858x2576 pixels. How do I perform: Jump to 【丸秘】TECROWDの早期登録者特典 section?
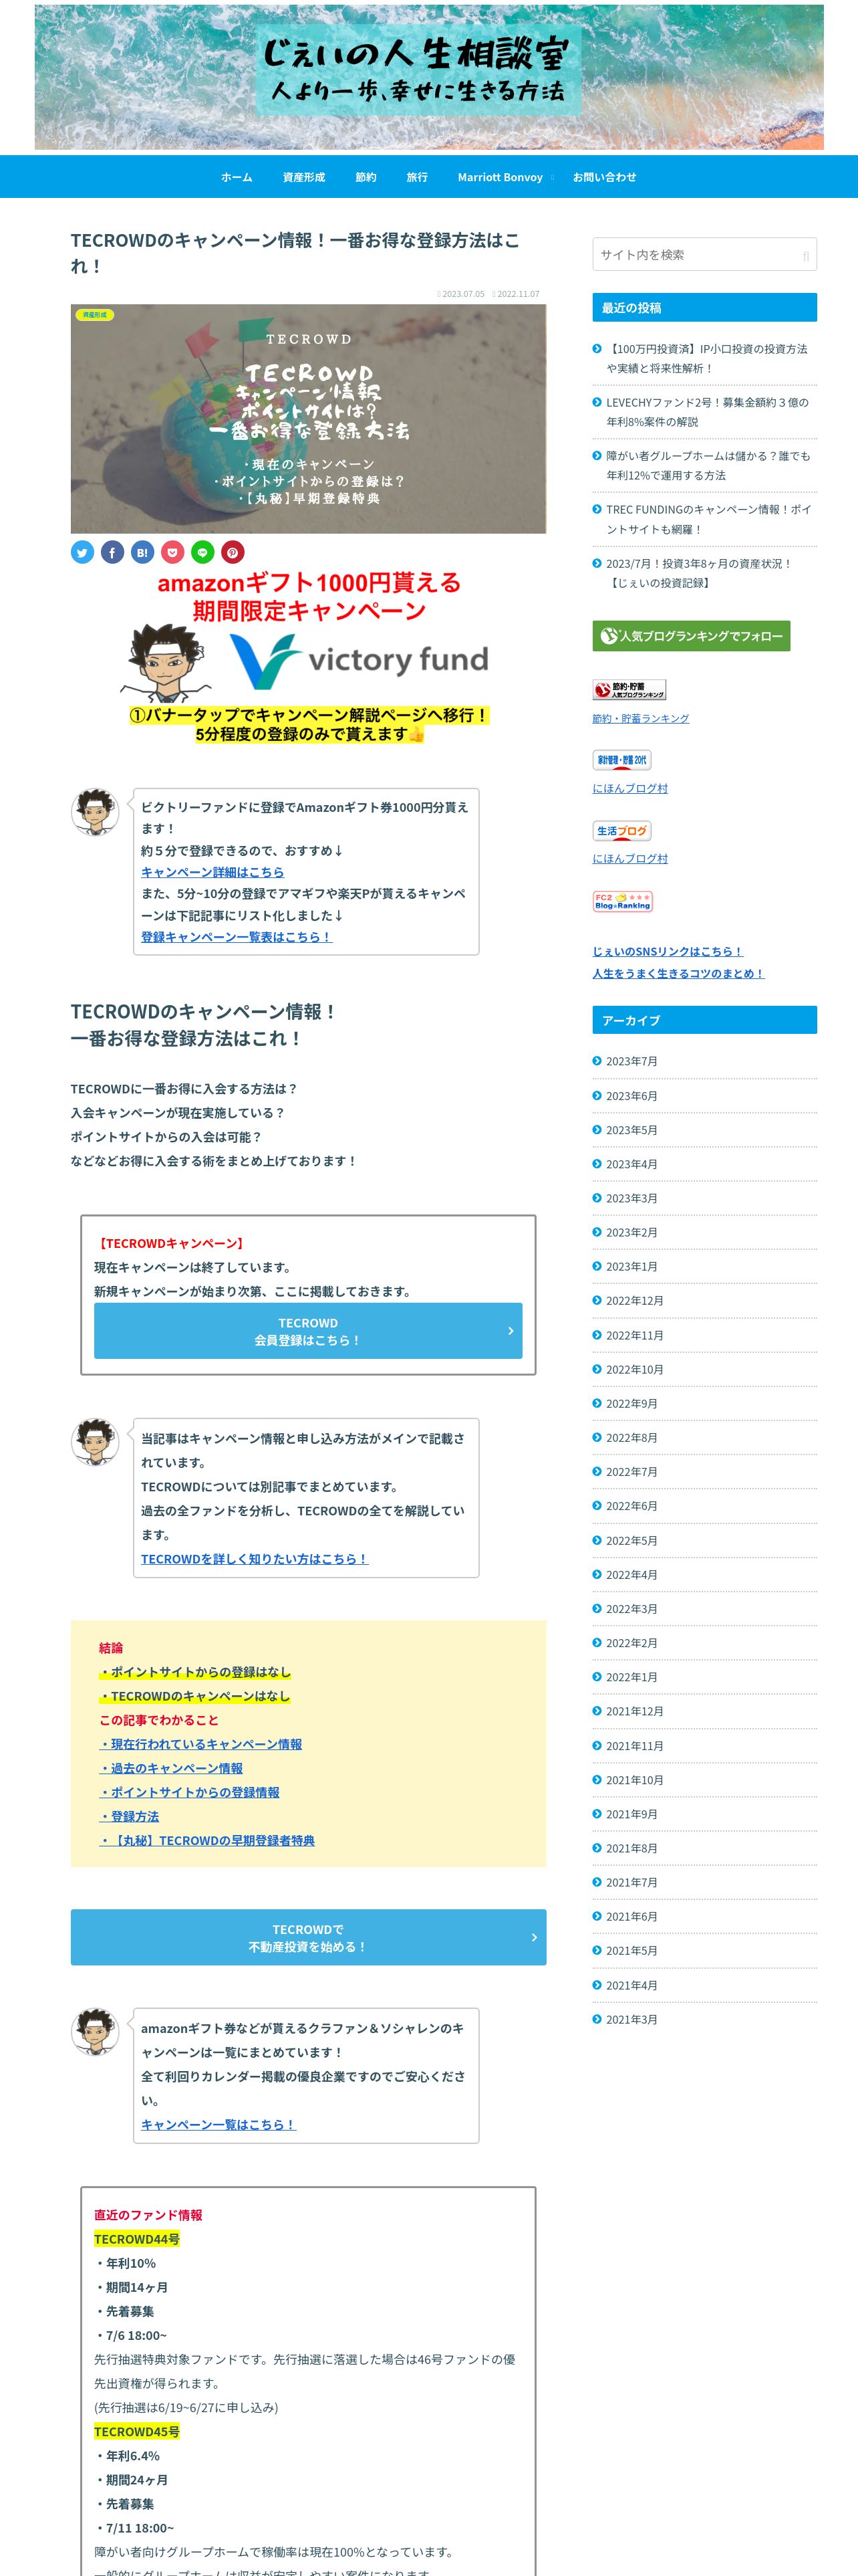(206, 1840)
